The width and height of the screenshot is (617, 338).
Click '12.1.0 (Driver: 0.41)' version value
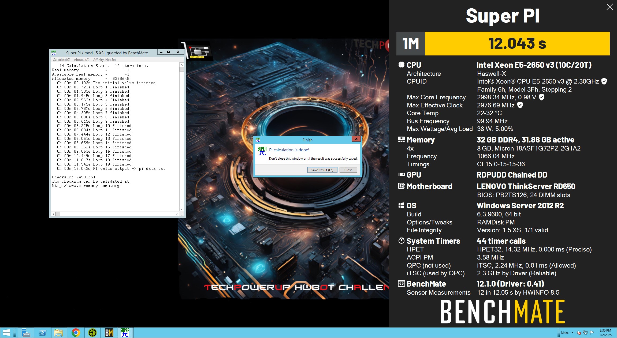(510, 284)
